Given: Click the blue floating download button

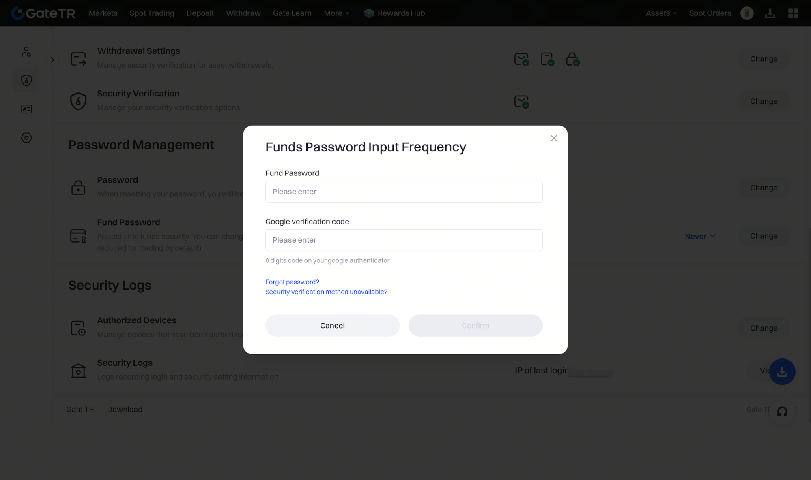Looking at the screenshot, I should tap(782, 371).
